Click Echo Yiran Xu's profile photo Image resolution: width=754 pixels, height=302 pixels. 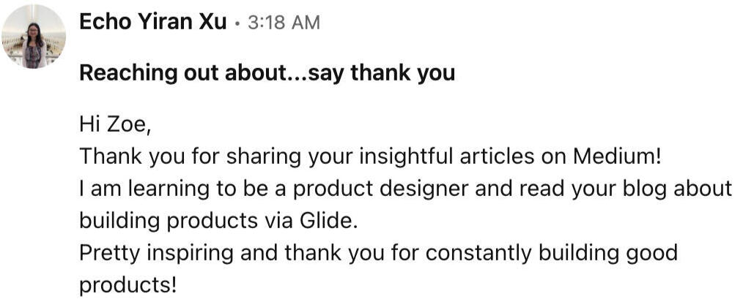(34, 37)
